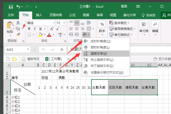
Task: Open the 单元格 cells group
Action: click(x=144, y=28)
